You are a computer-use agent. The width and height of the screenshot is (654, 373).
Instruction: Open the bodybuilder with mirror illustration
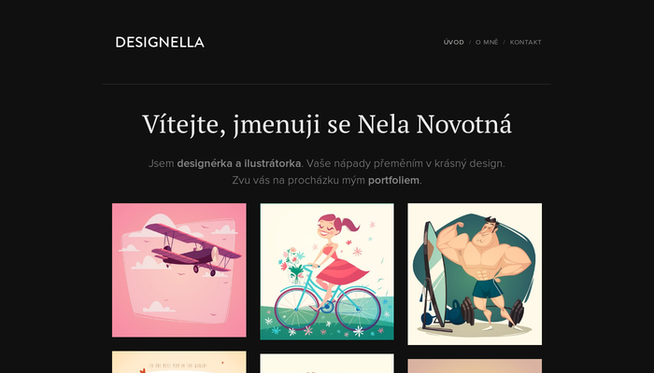(x=475, y=274)
